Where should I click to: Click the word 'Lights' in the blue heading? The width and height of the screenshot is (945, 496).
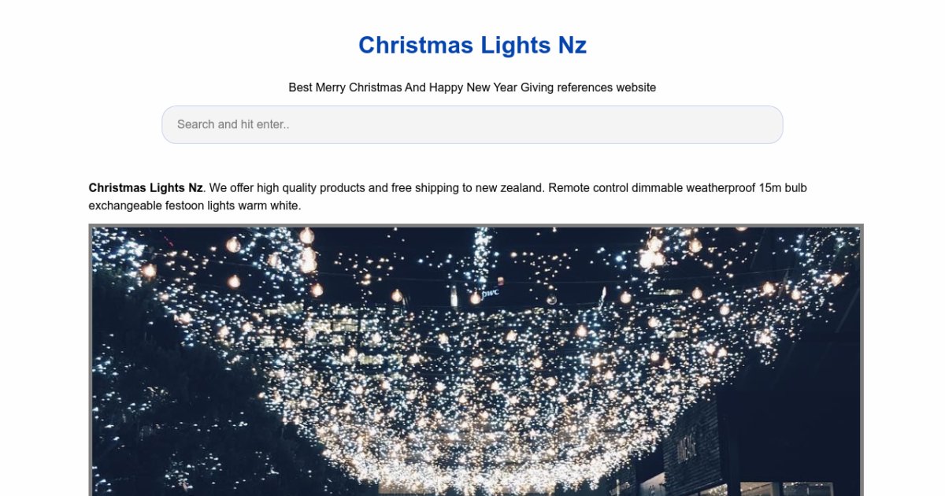click(x=515, y=46)
